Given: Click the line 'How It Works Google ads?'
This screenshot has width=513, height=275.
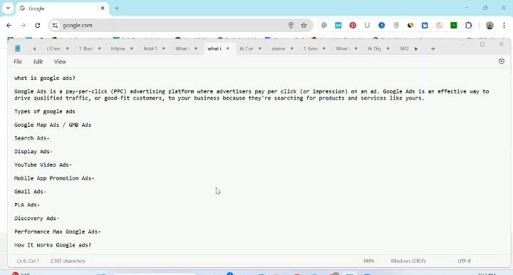Looking at the screenshot, I should tap(53, 245).
